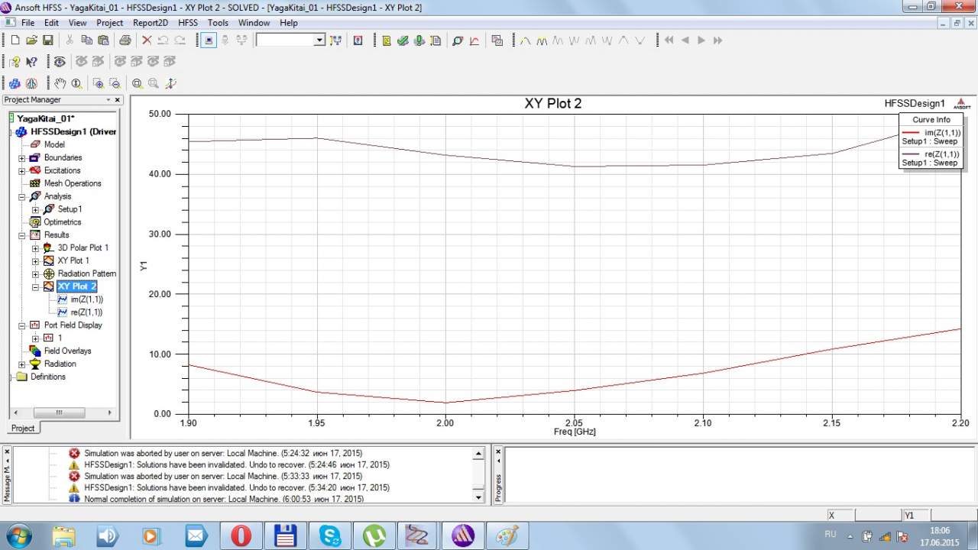Screen dimensions: 978x550
Task: Click the Save project icon
Action: click(x=47, y=40)
